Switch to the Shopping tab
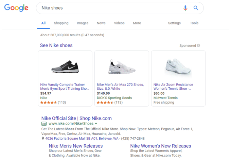 tap(61, 23)
